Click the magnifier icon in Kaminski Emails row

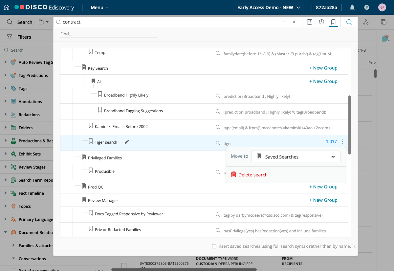tap(218, 127)
